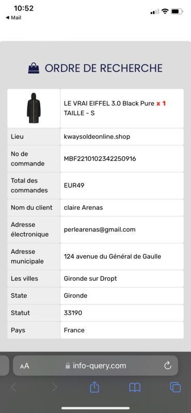Tap the perlearenas@gmail.com email address

pyautogui.click(x=100, y=229)
